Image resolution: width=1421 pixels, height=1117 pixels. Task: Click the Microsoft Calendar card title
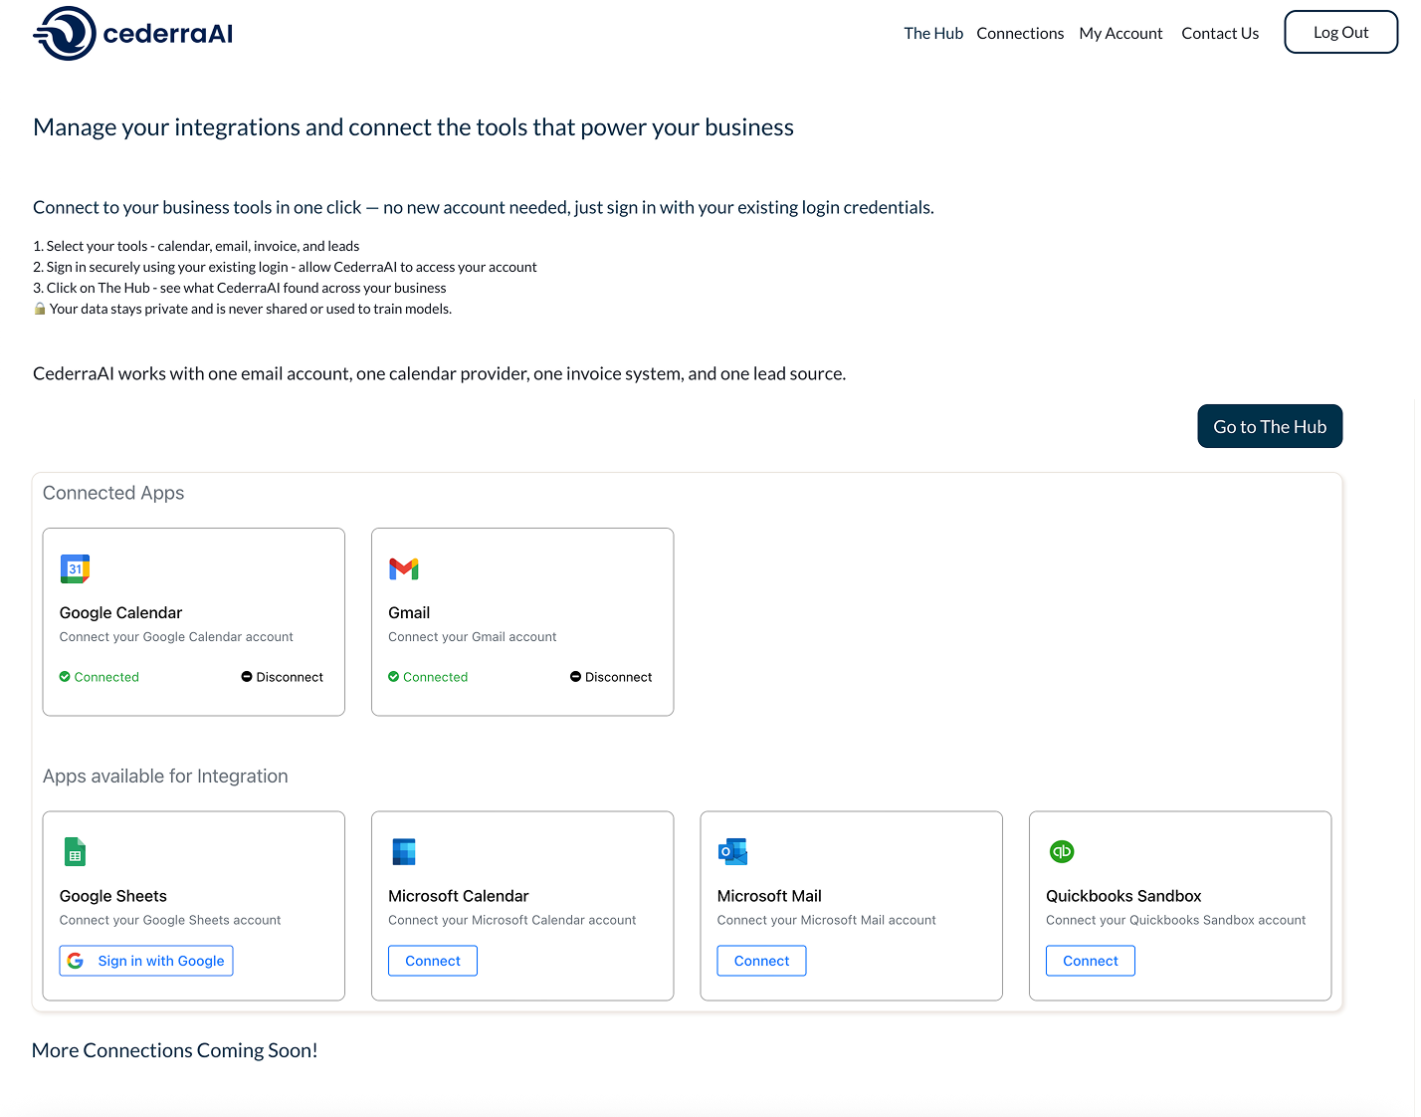[x=459, y=896]
